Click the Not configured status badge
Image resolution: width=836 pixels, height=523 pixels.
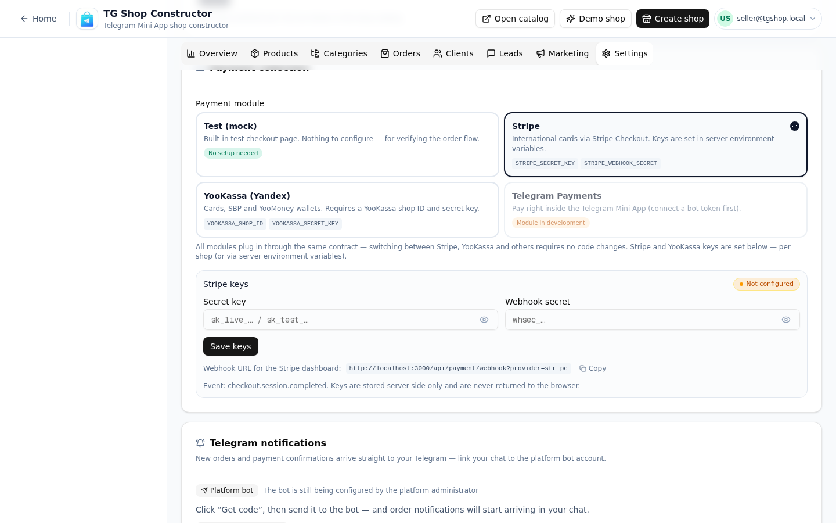click(766, 284)
